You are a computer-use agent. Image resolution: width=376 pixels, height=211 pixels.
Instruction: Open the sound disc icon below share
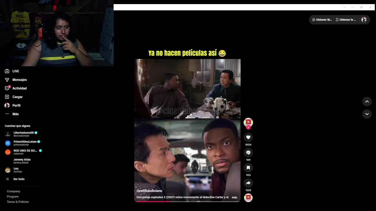tap(248, 198)
